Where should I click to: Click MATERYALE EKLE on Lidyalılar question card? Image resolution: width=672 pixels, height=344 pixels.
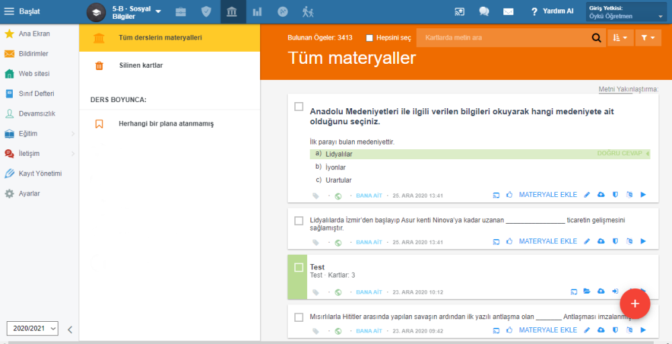pyautogui.click(x=548, y=194)
